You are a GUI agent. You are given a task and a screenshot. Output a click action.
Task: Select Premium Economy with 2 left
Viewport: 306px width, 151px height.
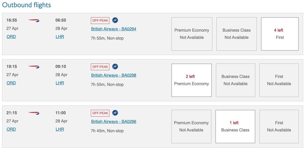pyautogui.click(x=191, y=80)
